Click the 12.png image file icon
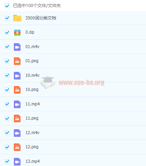Image resolution: width=146 pixels, height=166 pixels. click(x=17, y=147)
